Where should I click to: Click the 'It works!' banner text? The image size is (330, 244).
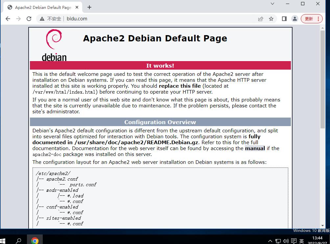pyautogui.click(x=160, y=66)
